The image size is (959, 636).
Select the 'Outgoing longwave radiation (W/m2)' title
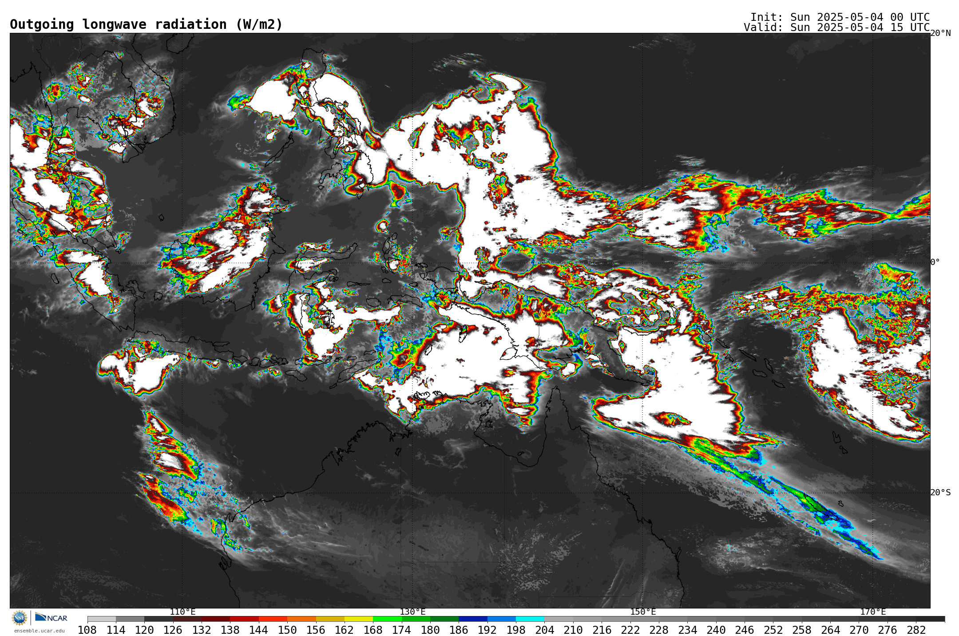[146, 24]
